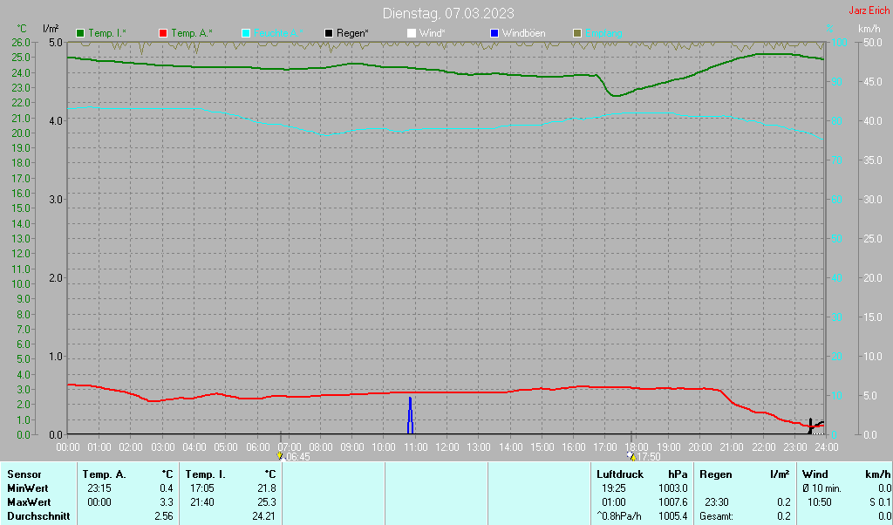The width and height of the screenshot is (893, 525).
Task: Click the '23:15' minimum time cell
Action: coord(99,488)
